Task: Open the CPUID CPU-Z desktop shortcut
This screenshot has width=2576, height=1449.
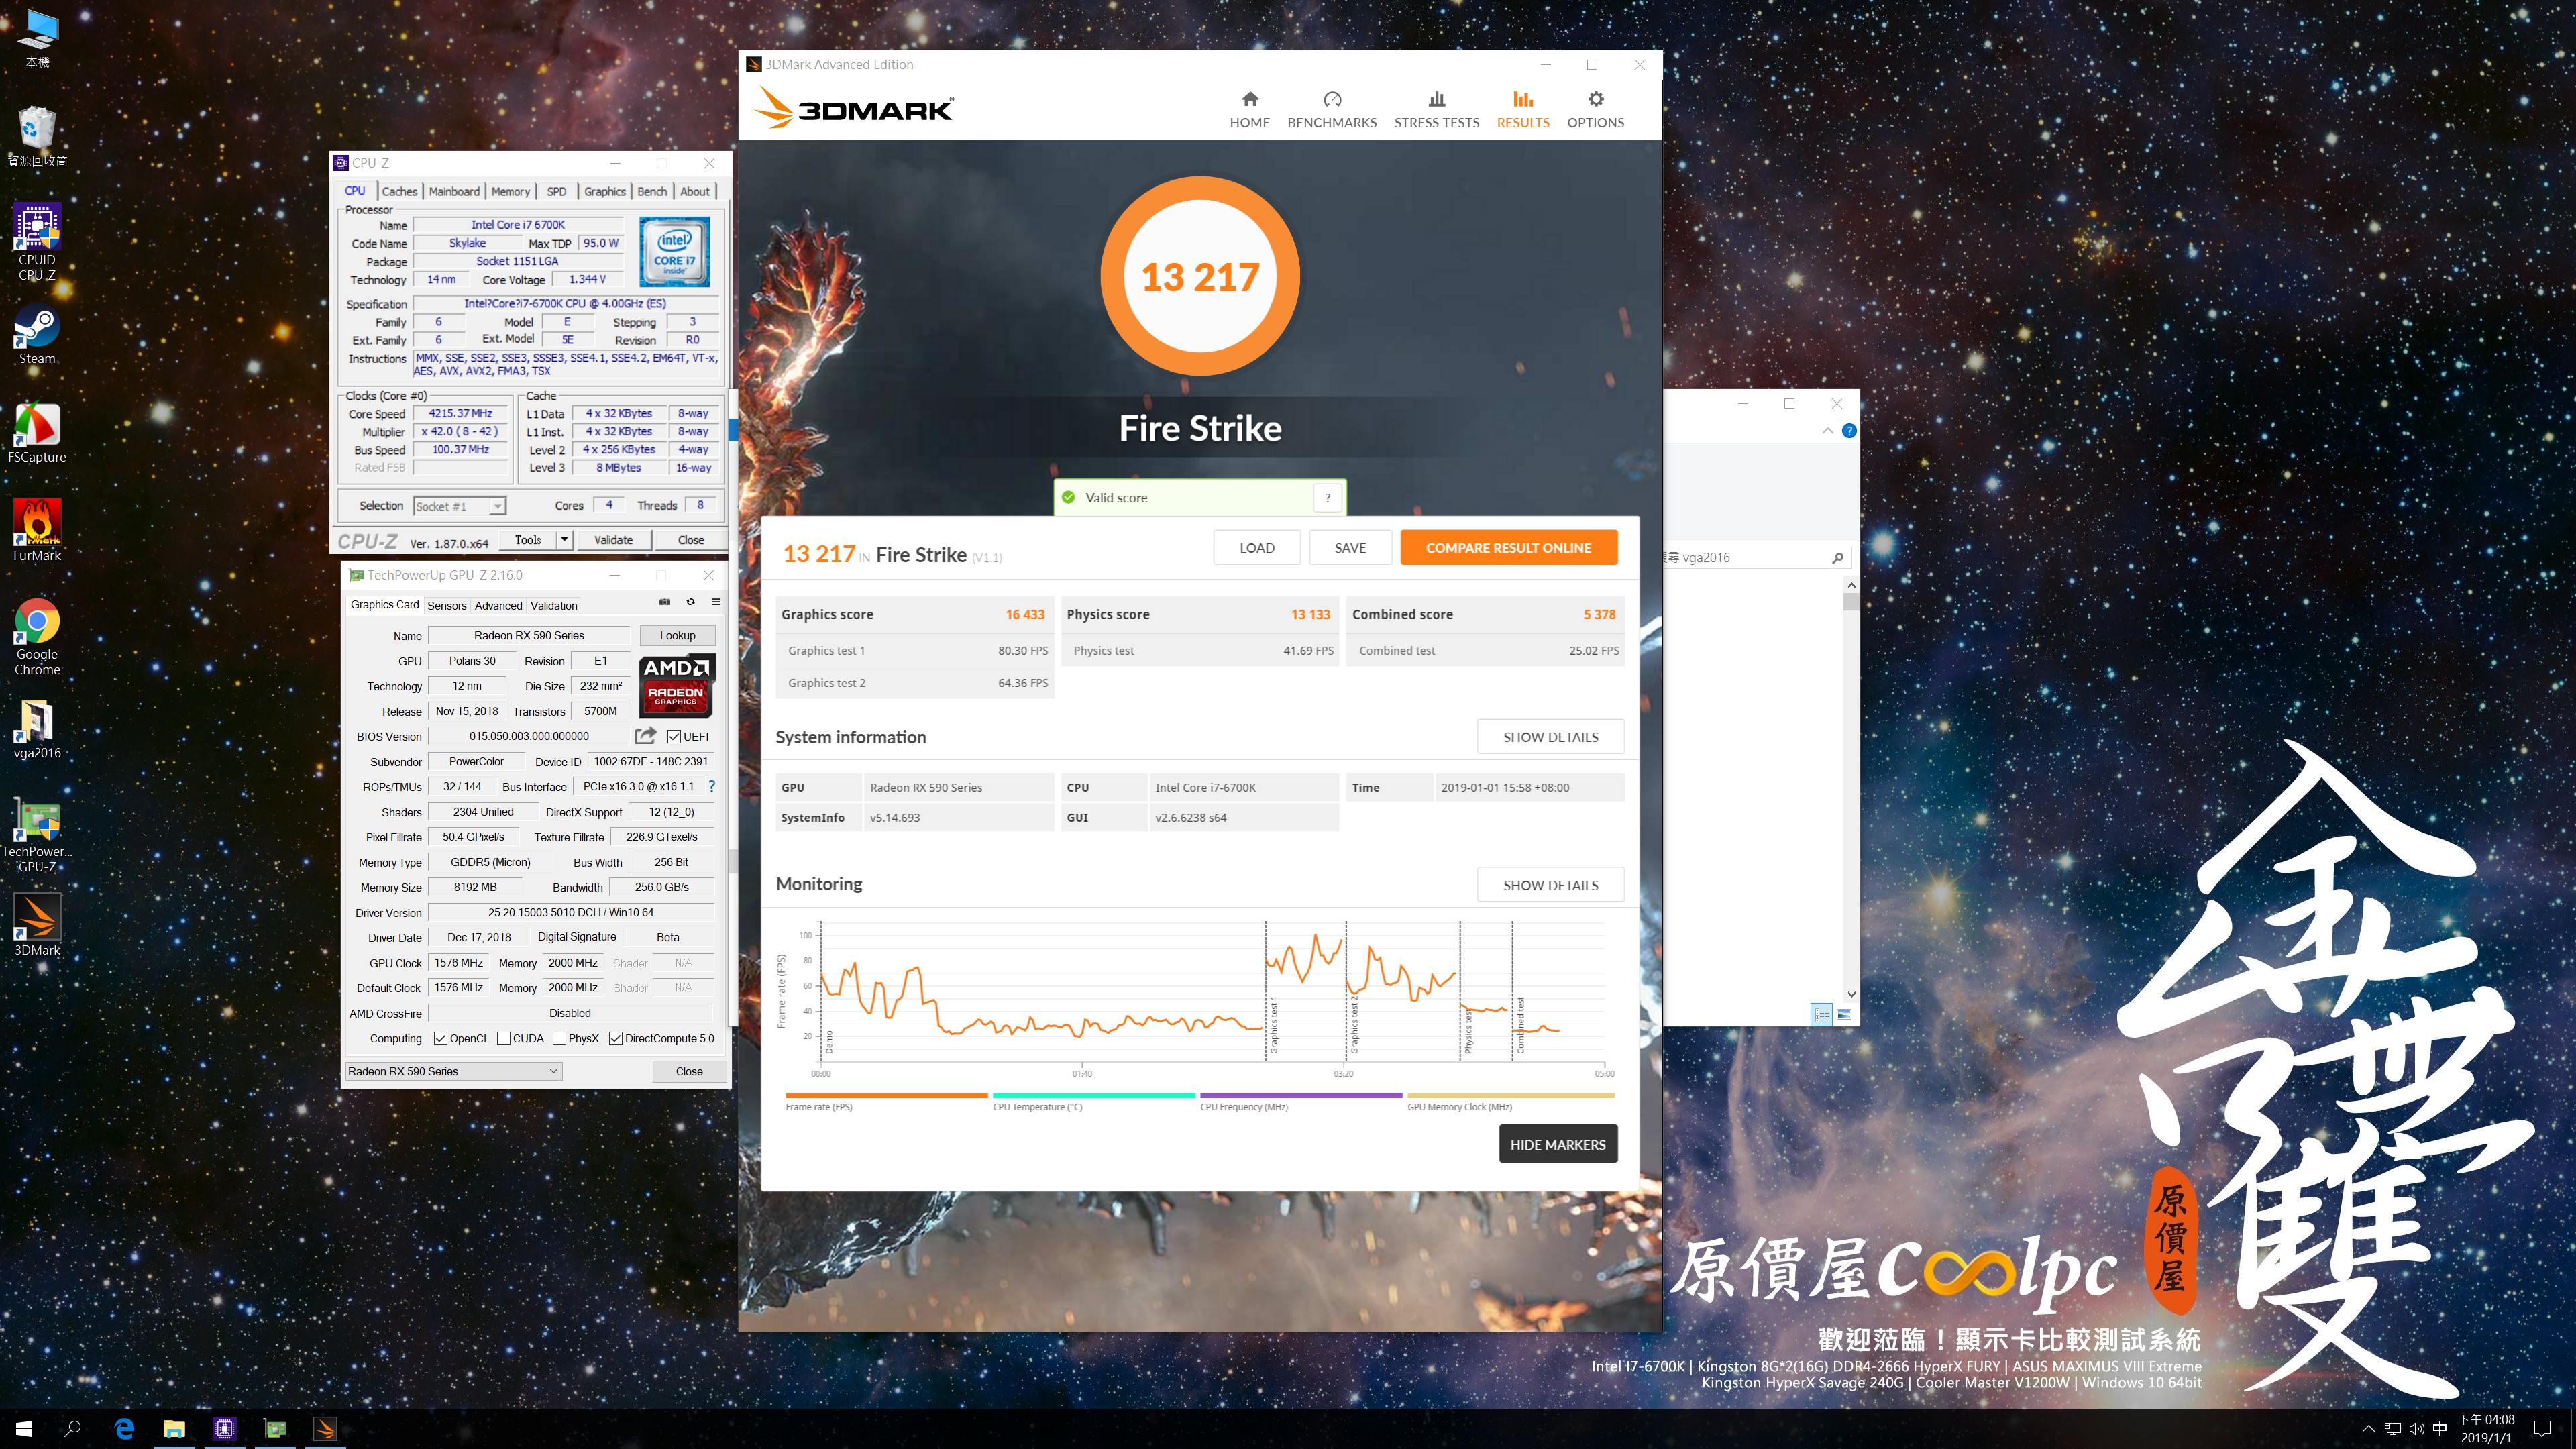Action: click(x=37, y=242)
